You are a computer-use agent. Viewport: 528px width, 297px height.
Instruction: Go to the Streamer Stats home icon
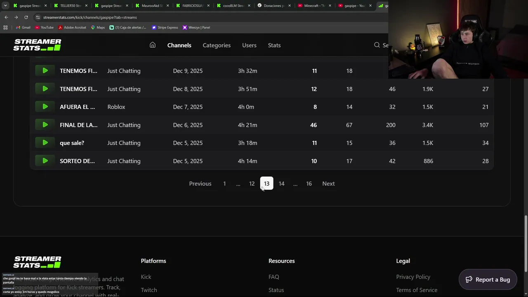coord(153,45)
